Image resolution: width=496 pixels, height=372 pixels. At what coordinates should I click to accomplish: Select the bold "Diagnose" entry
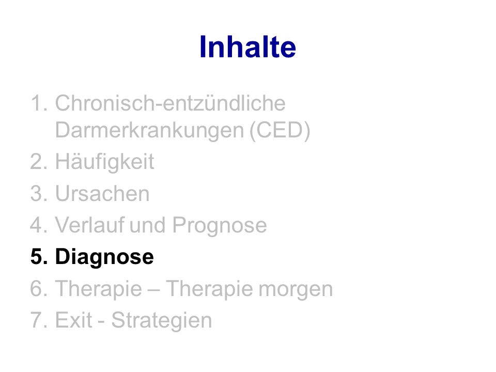click(104, 257)
